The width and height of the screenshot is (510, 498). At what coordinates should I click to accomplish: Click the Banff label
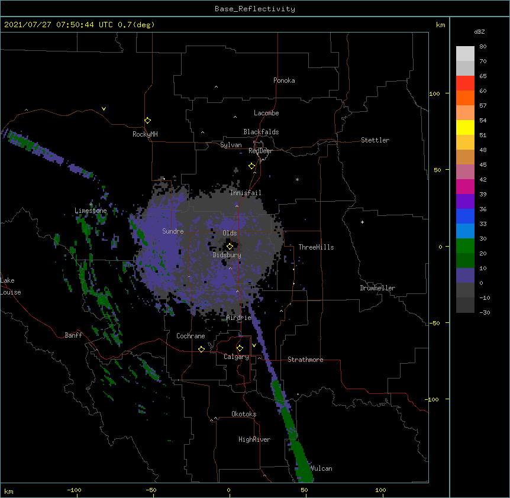tap(73, 335)
